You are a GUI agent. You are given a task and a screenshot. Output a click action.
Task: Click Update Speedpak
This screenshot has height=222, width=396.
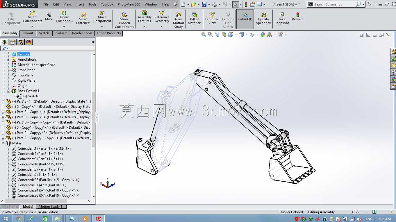coord(263,19)
